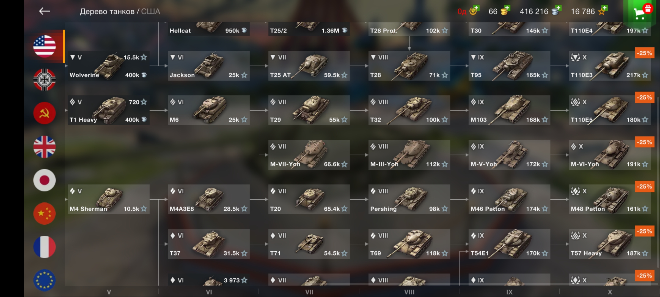Open the T110E3 tank card
Screen dimensions: 660x297
pyautogui.click(x=610, y=66)
